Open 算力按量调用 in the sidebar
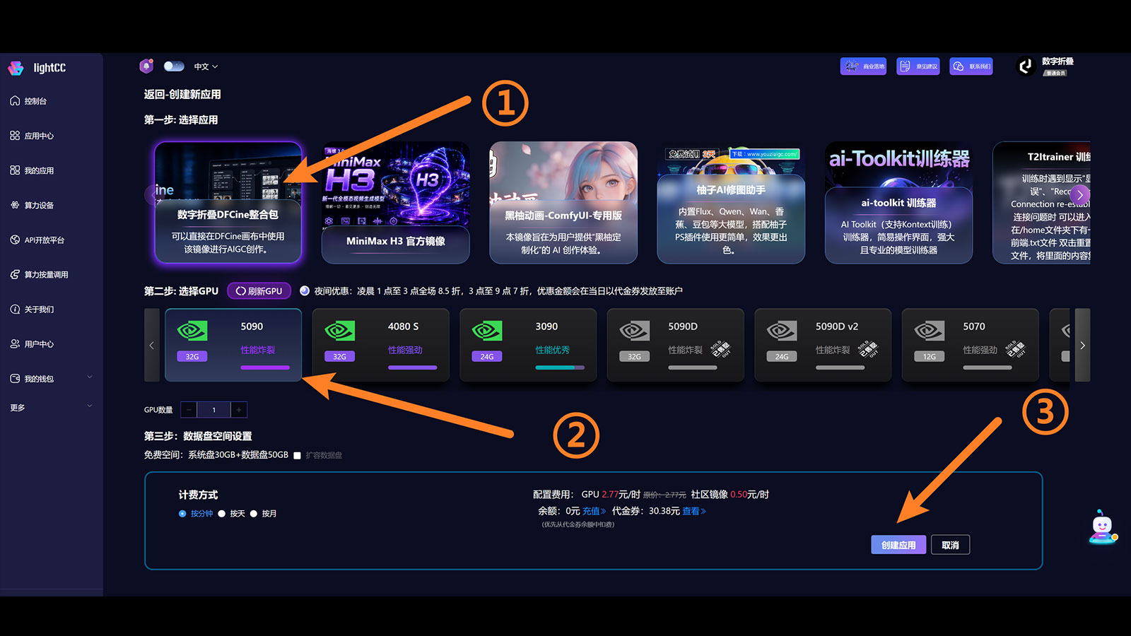Image resolution: width=1131 pixels, height=636 pixels. [x=39, y=274]
